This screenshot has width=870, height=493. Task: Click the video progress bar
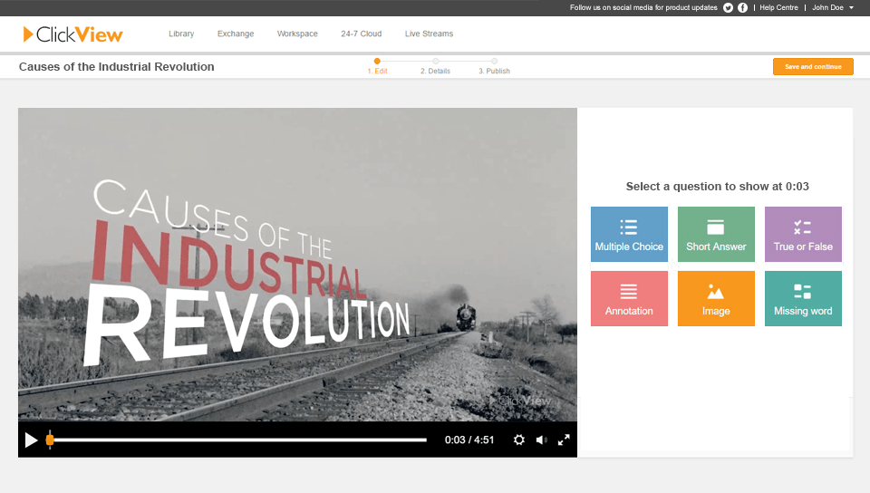(237, 440)
